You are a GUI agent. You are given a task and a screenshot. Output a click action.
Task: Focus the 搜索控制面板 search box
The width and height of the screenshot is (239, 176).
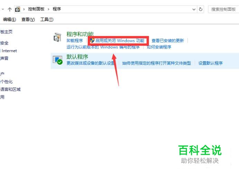[223, 9]
